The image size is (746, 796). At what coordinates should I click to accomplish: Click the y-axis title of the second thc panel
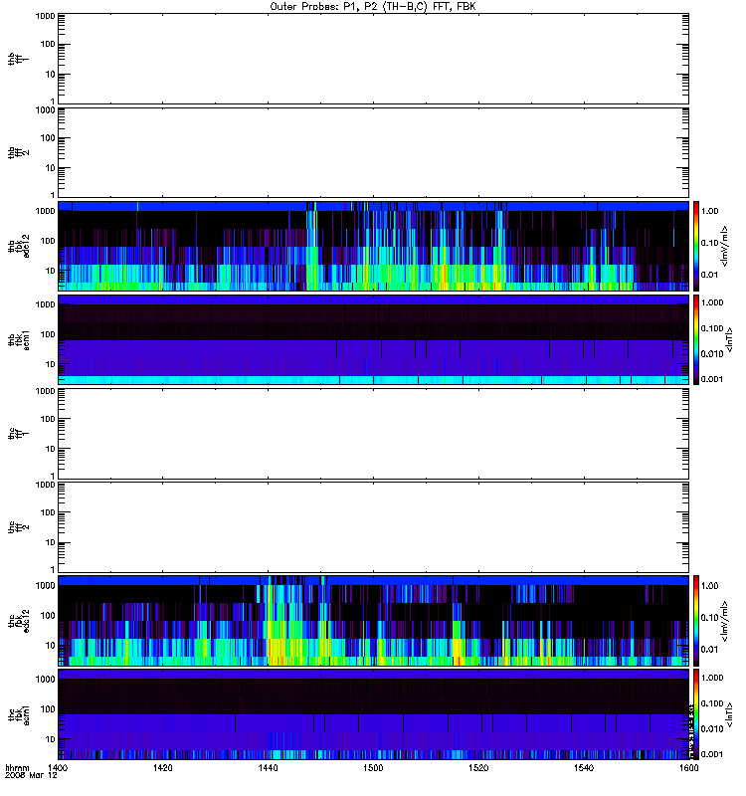pyautogui.click(x=19, y=527)
